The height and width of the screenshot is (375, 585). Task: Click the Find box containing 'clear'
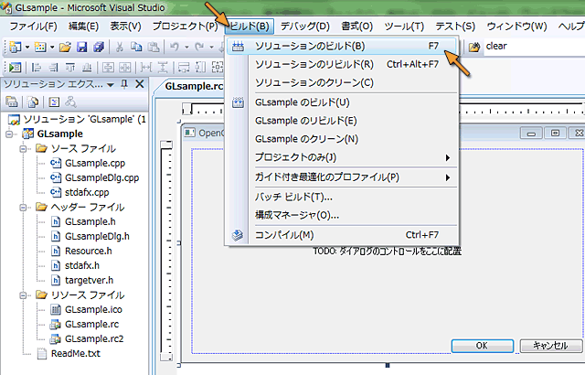click(x=534, y=47)
